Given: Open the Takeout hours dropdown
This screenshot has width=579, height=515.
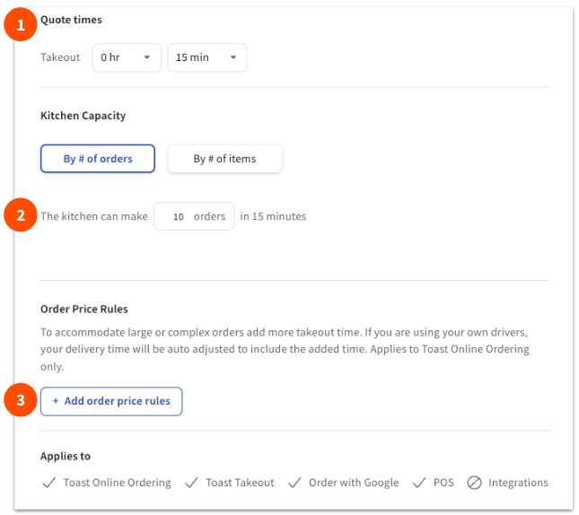Looking at the screenshot, I should pos(126,57).
